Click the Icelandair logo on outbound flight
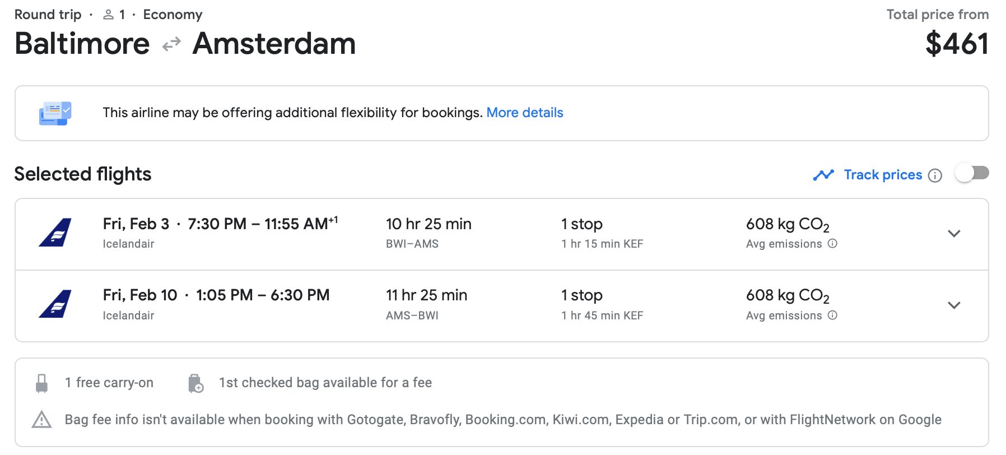Viewport: 1006px width, 455px height. coord(55,233)
